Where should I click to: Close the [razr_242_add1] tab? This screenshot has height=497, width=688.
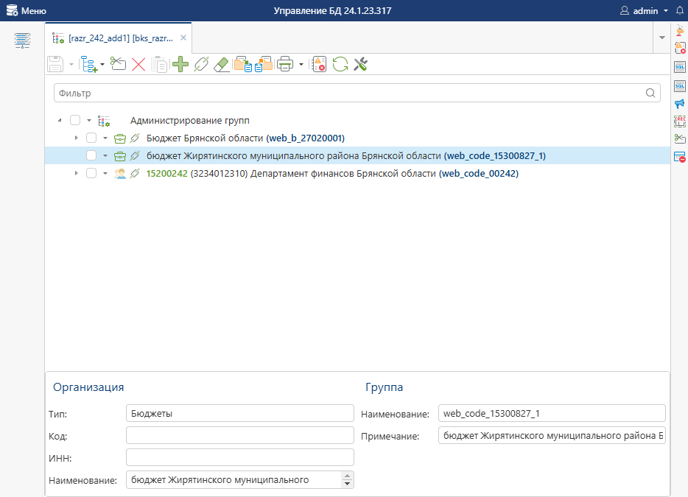click(183, 38)
